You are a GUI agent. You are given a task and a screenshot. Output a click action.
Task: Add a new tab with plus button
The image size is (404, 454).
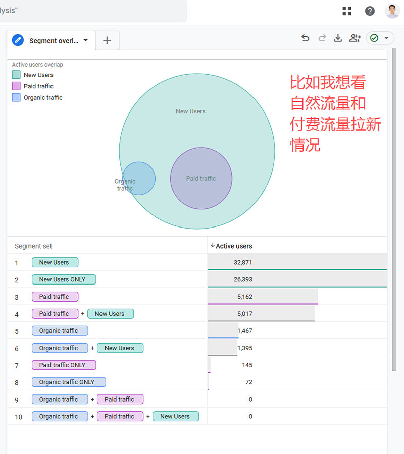pos(107,40)
